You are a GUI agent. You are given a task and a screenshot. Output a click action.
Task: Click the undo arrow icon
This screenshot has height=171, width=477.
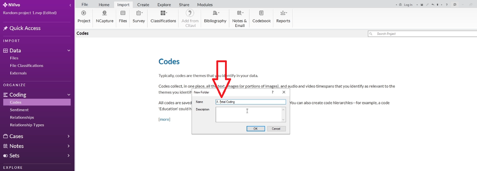(x=433, y=5)
